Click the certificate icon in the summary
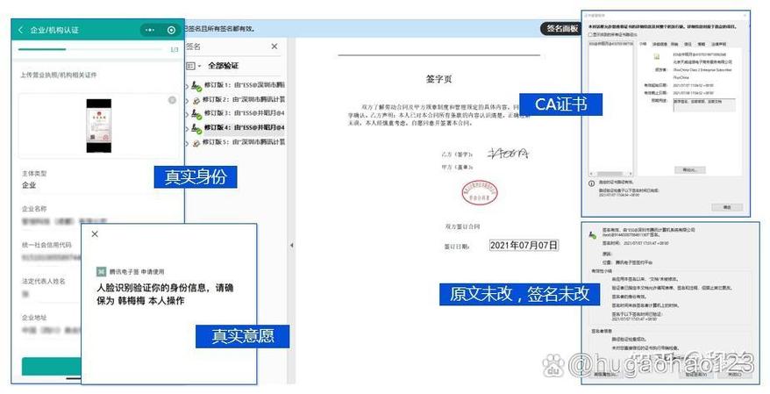 657,57
